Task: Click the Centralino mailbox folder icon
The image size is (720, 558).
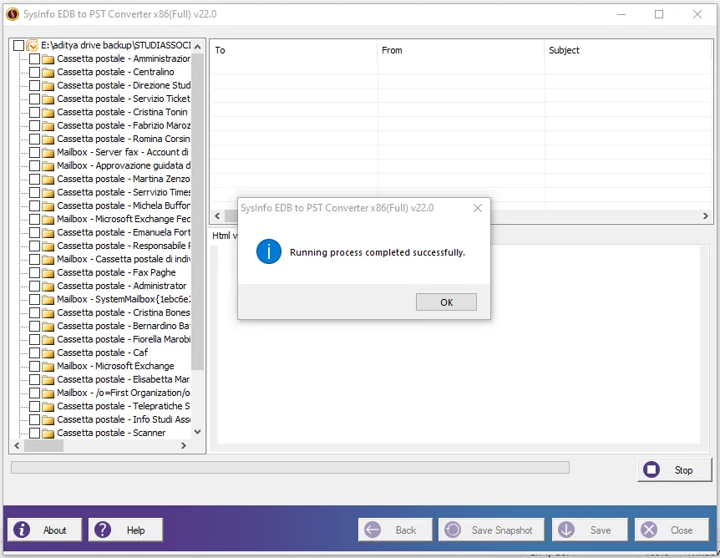Action: click(48, 72)
